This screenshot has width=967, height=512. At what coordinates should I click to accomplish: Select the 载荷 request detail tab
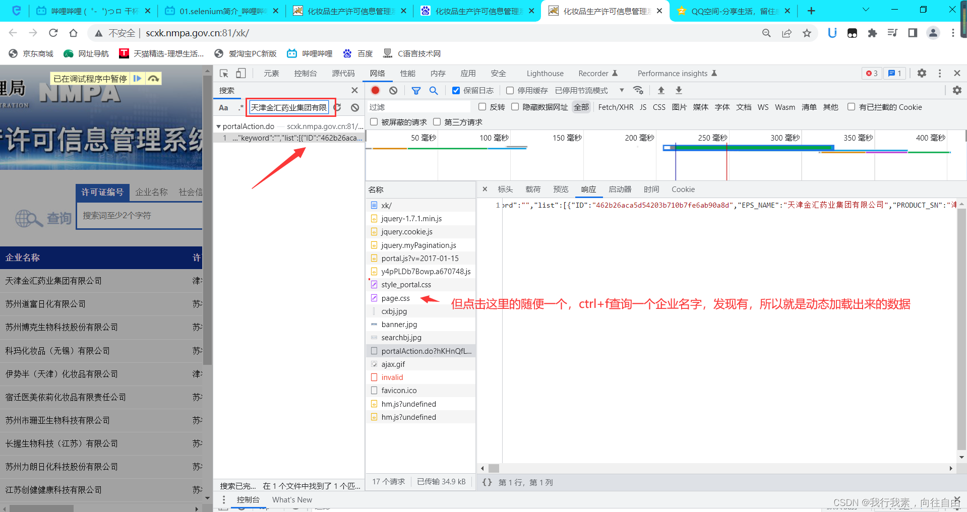[533, 189]
